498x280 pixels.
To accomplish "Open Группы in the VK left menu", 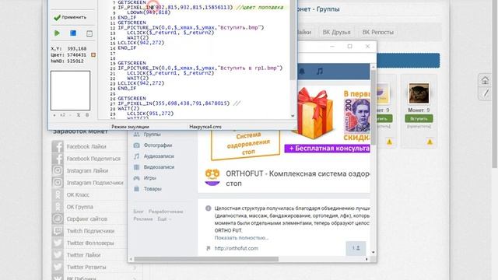I will 152,135.
